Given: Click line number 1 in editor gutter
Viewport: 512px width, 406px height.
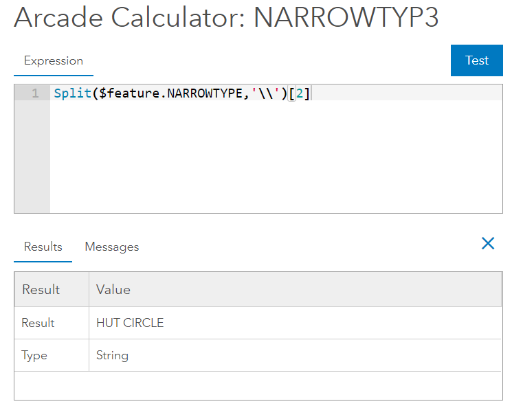Looking at the screenshot, I should pos(34,93).
